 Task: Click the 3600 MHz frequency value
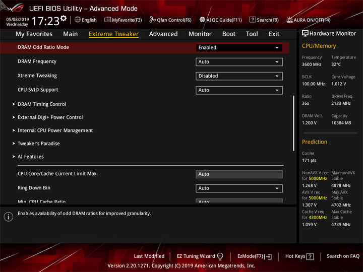pyautogui.click(x=312, y=64)
